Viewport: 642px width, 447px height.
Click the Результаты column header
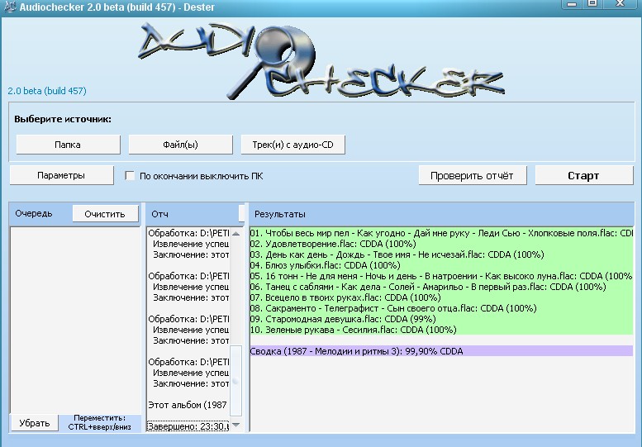[279, 214]
